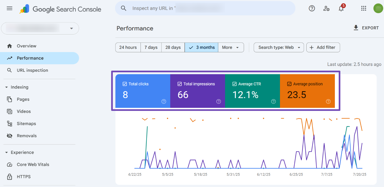The image size is (384, 187).
Task: Open the More date range dropdown
Action: click(231, 47)
